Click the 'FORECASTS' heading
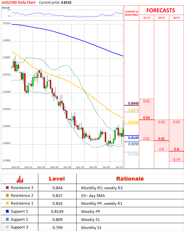 point(161,10)
